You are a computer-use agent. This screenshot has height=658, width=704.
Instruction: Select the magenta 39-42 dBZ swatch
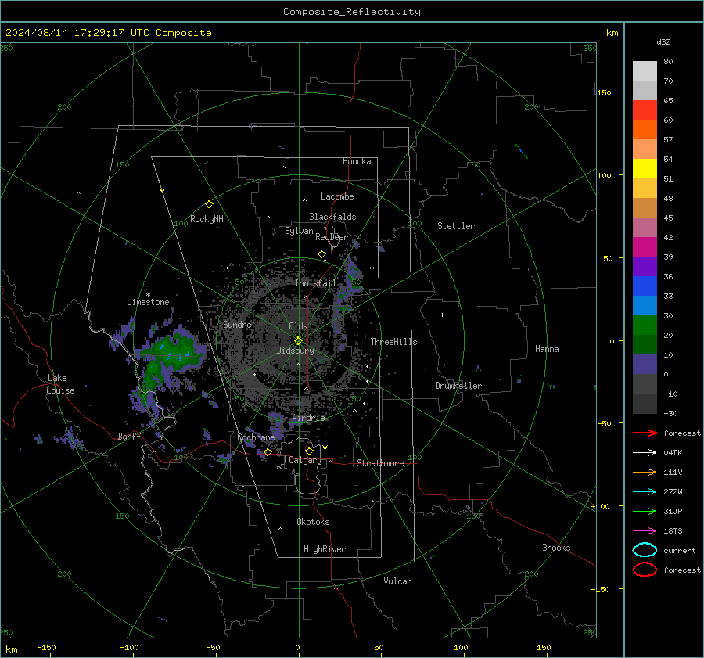pos(645,247)
